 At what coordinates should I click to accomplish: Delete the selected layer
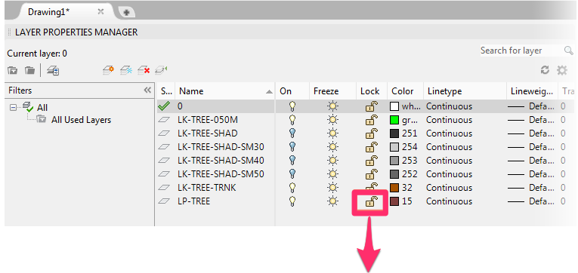click(x=144, y=69)
